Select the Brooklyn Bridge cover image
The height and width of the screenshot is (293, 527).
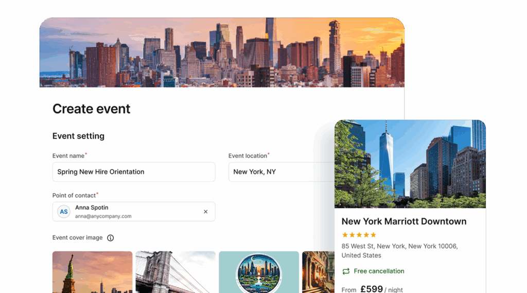click(x=175, y=272)
